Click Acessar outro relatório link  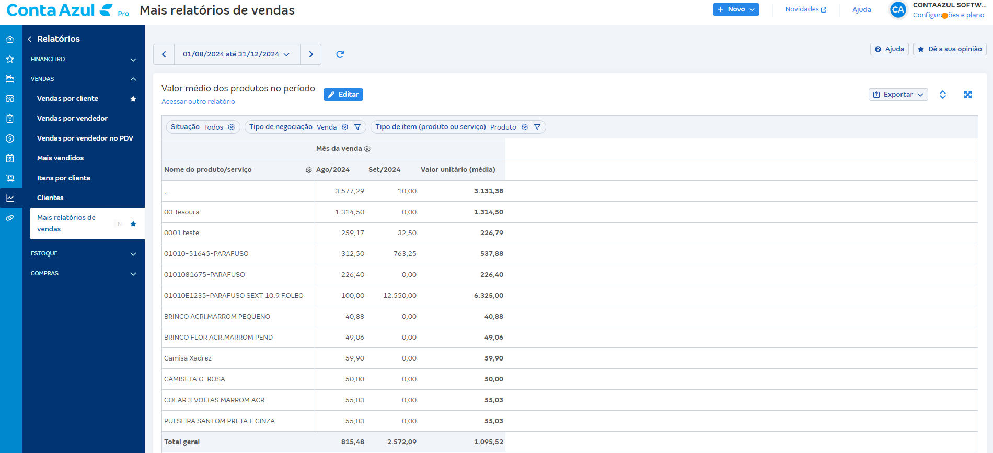[x=198, y=102]
